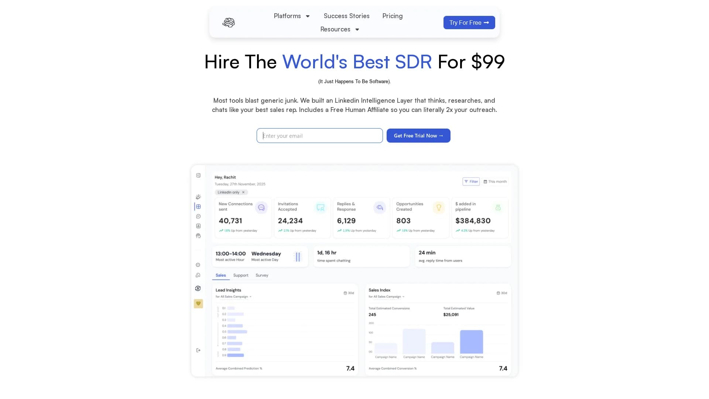Click the dollar coin icon in the sidebar
This screenshot has height=399, width=709.
[x=198, y=289]
